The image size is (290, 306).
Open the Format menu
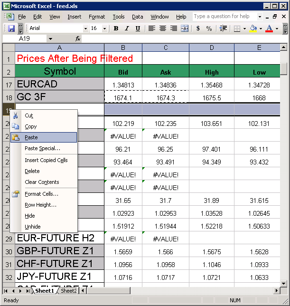point(97,17)
